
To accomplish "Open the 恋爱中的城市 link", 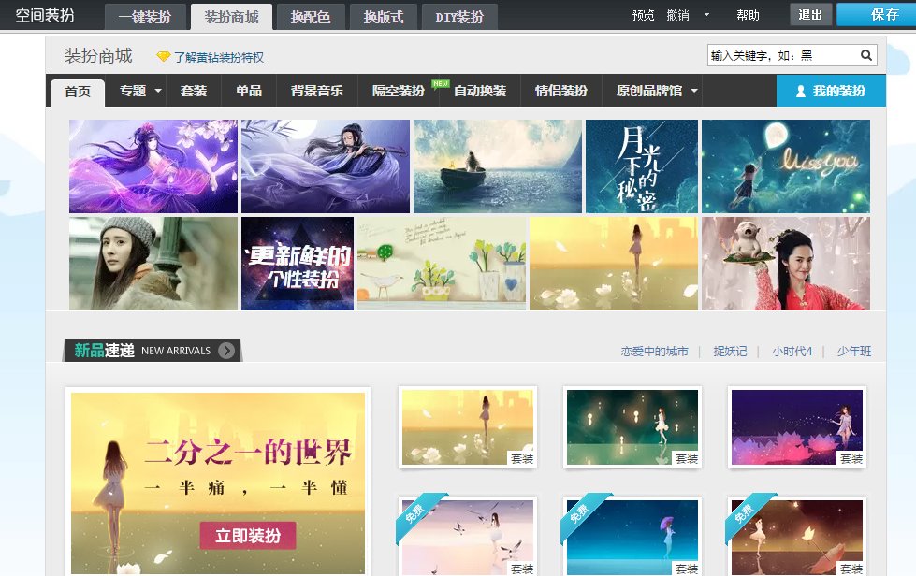I will click(654, 352).
